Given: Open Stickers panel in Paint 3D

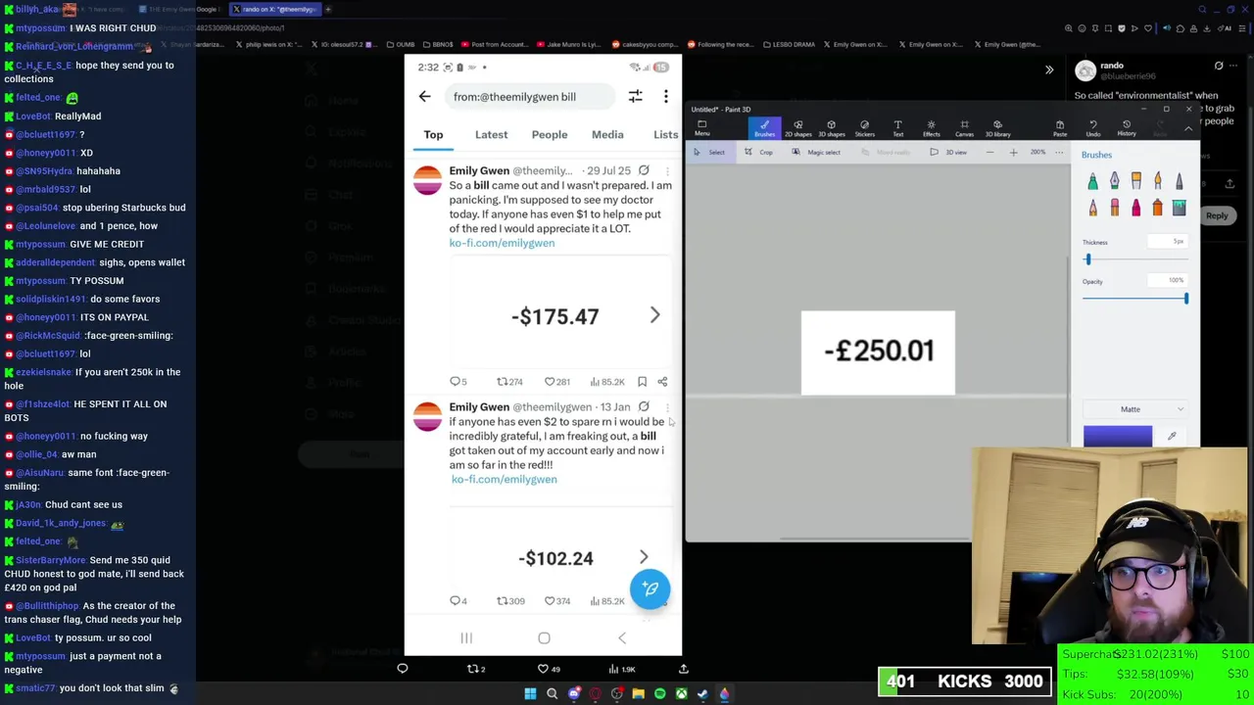Looking at the screenshot, I should [864, 128].
